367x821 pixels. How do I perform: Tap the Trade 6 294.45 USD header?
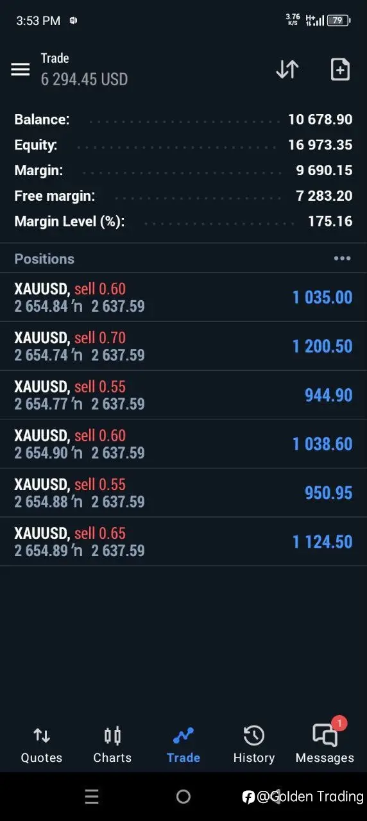tap(84, 69)
